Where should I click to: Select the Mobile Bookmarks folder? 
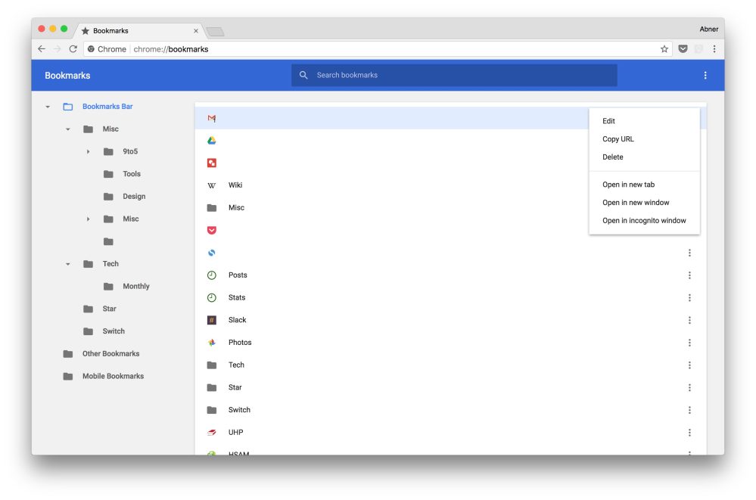pos(113,377)
